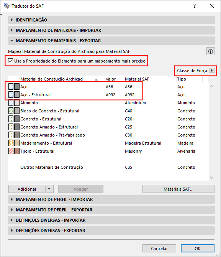Click scroll down arrow of materials list
Image resolution: width=221 pixels, height=257 pixels.
(211, 178)
